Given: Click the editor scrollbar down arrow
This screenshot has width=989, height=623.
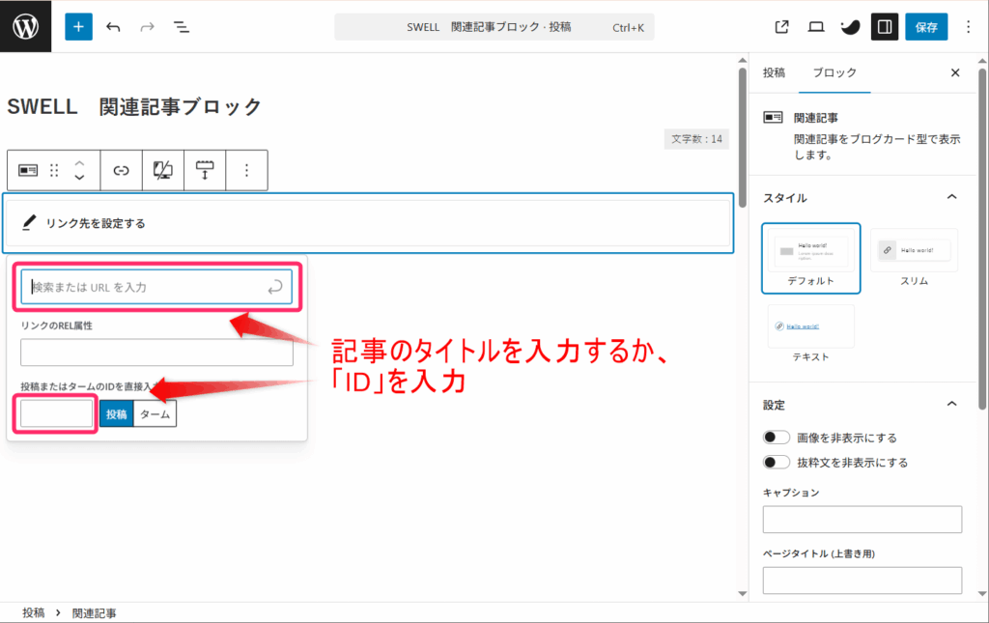Looking at the screenshot, I should 743,593.
